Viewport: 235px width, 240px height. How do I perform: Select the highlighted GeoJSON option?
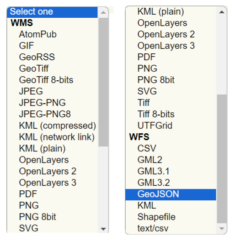click(x=171, y=194)
